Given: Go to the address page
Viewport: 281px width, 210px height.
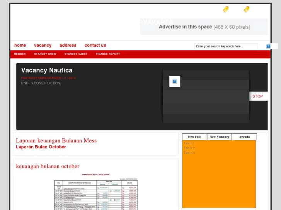Looking at the screenshot, I should coord(68,45).
